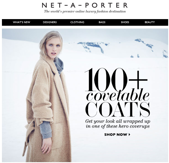The width and height of the screenshot is (169, 163).
Task: Click the NET-A-PORTER logo
Action: pos(85,5)
